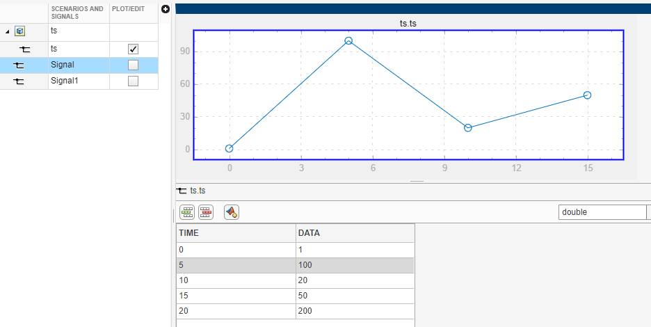
Task: Click the data cell in the time 10 row
Action: 355,280
